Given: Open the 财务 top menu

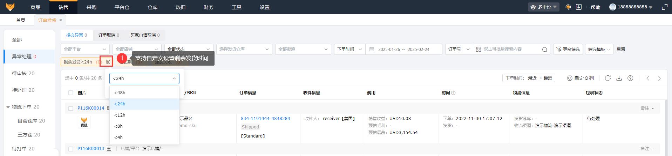Looking at the screenshot, I should (209, 7).
